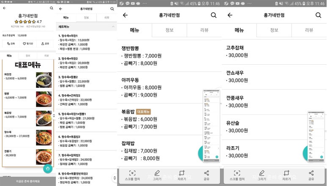
Task: Tap the back arrow on the 세트메뉴 screen
Action: pos(60,9)
